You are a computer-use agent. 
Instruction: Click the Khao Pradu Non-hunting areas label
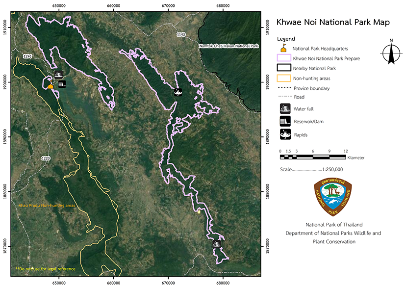46,206
